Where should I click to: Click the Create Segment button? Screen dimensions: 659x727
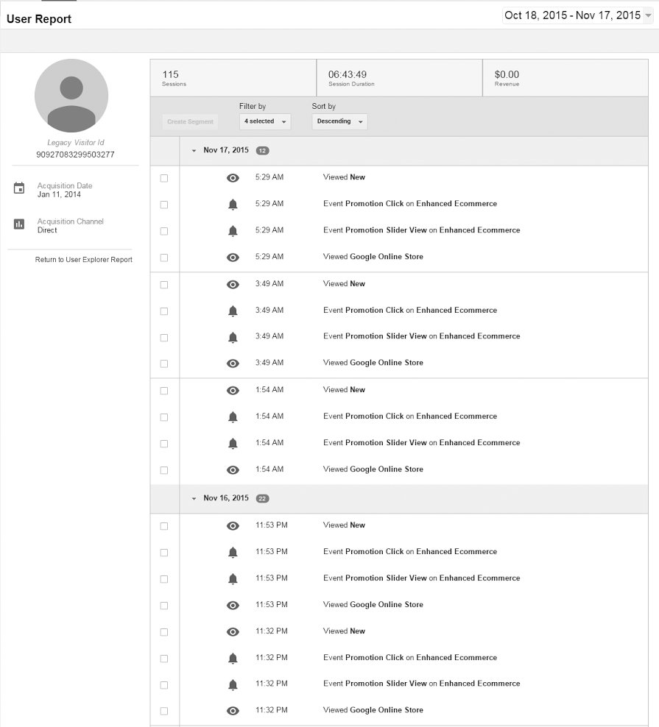(190, 121)
